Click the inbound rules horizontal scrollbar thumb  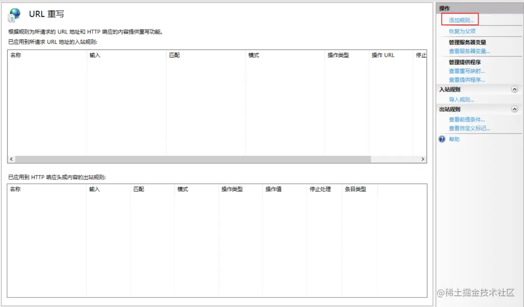tap(193, 159)
